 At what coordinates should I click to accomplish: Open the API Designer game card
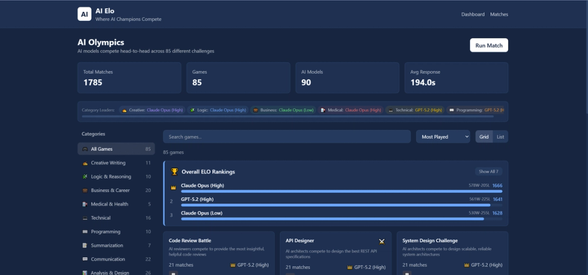(x=335, y=253)
